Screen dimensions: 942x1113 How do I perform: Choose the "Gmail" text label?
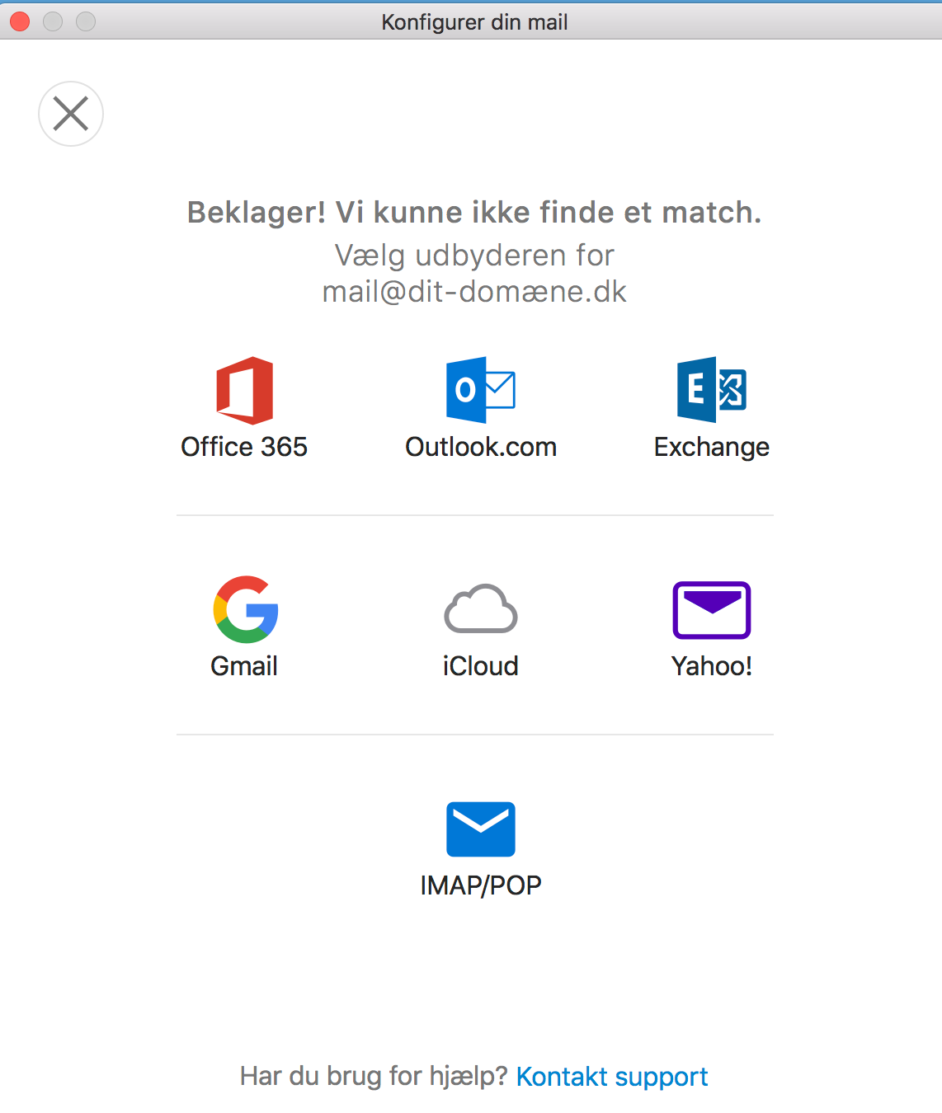click(244, 666)
